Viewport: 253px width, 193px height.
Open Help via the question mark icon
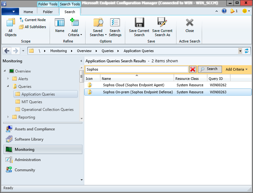point(224,11)
